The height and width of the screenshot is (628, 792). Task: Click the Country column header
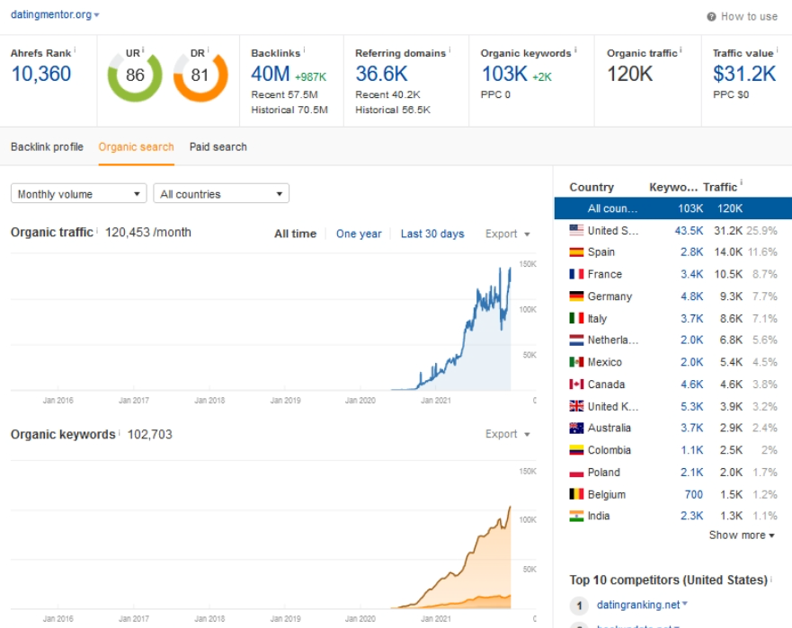(x=592, y=187)
